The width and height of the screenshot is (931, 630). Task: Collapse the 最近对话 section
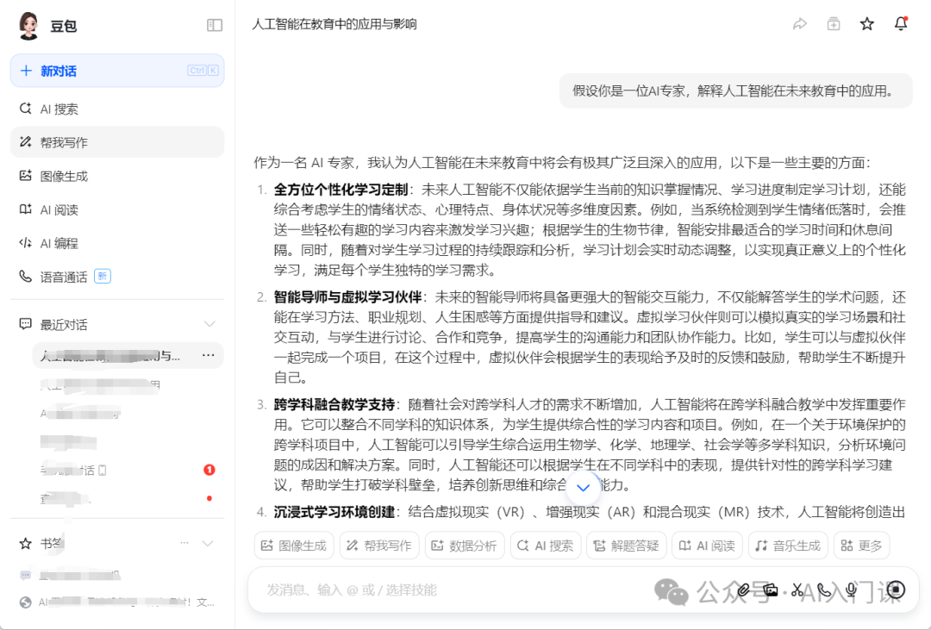point(209,324)
